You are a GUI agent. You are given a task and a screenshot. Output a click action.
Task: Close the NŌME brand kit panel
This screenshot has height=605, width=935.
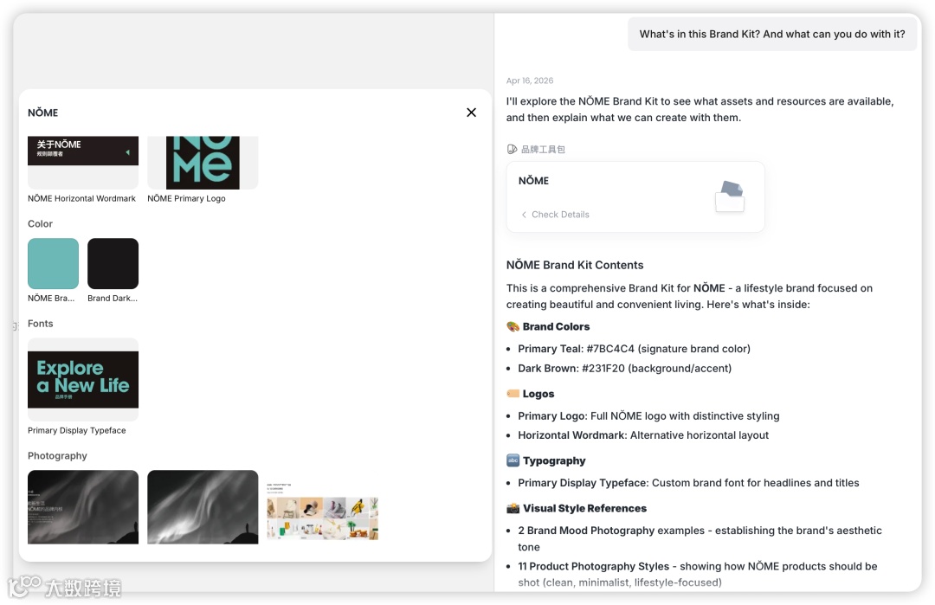point(471,113)
